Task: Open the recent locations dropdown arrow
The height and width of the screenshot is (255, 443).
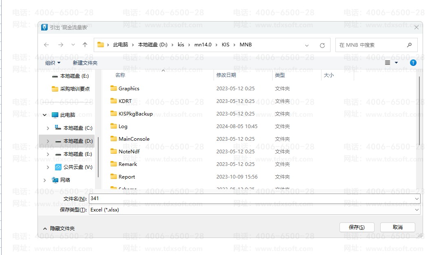Action: coord(73,45)
